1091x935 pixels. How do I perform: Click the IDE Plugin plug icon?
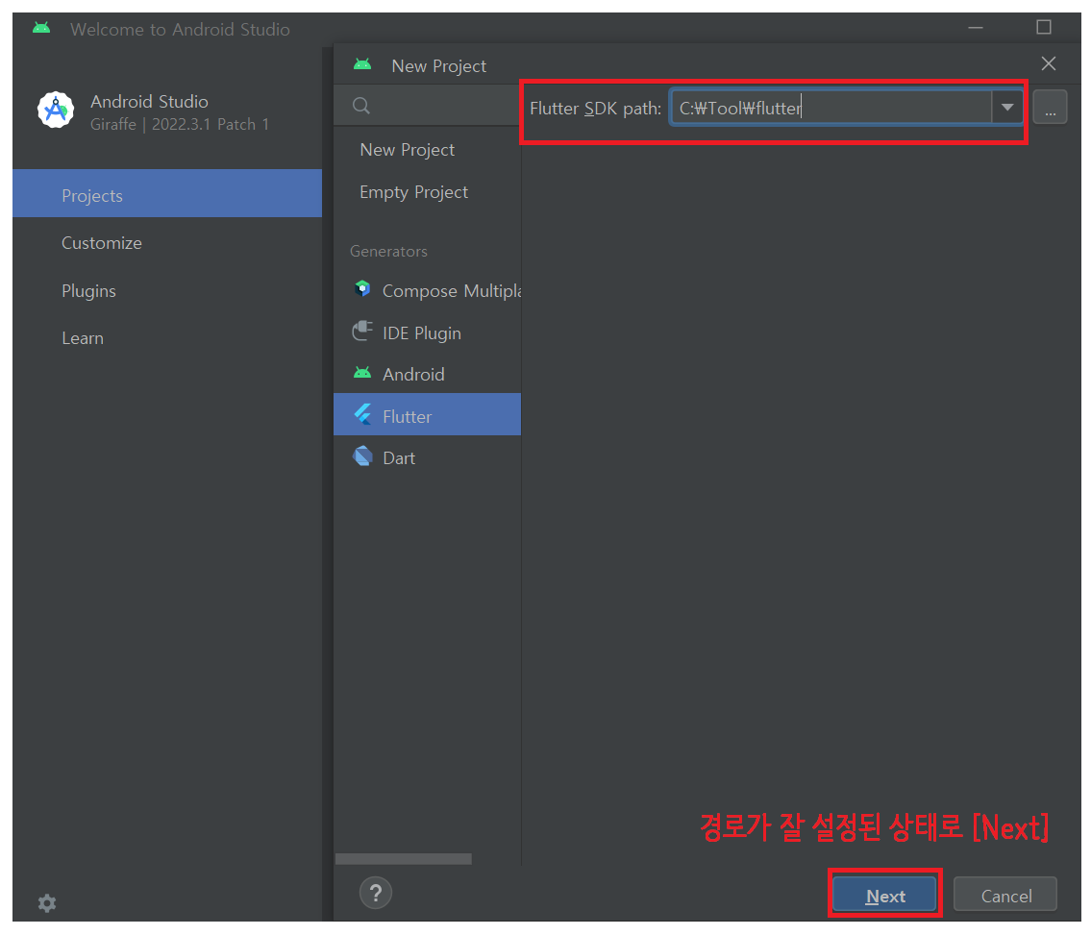point(362,332)
